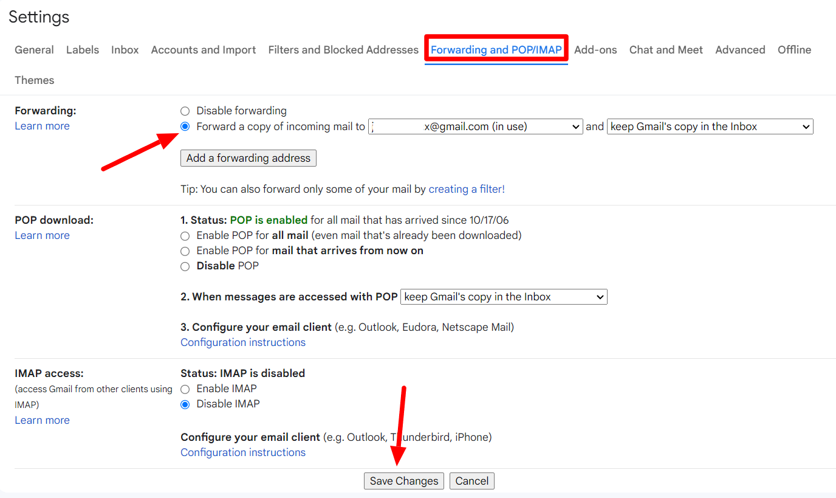Image resolution: width=836 pixels, height=498 pixels.
Task: Click the Save Changes button
Action: pos(404,481)
